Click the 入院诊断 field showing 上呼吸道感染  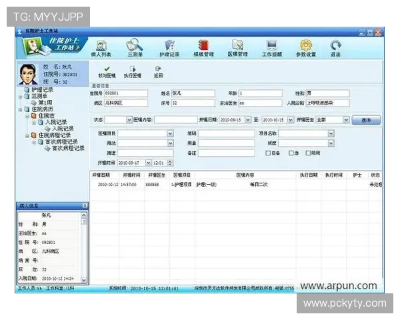pyautogui.click(x=327, y=103)
